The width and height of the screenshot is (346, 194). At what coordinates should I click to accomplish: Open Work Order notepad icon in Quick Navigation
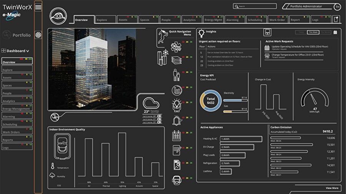click(x=177, y=150)
